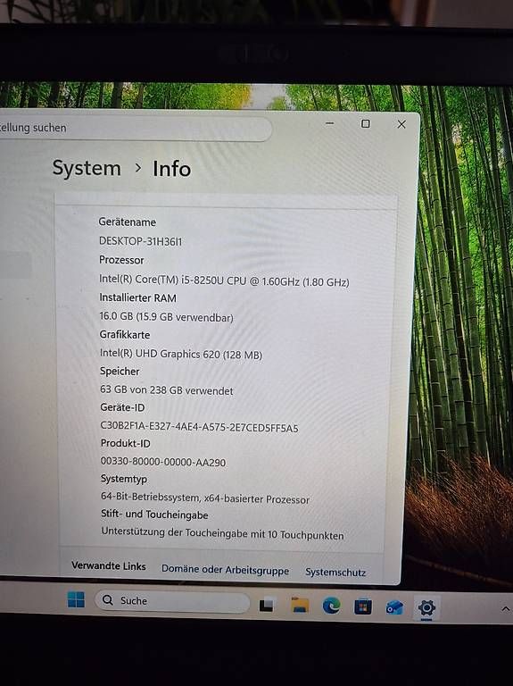Click the Grafikkarte label

[125, 335]
